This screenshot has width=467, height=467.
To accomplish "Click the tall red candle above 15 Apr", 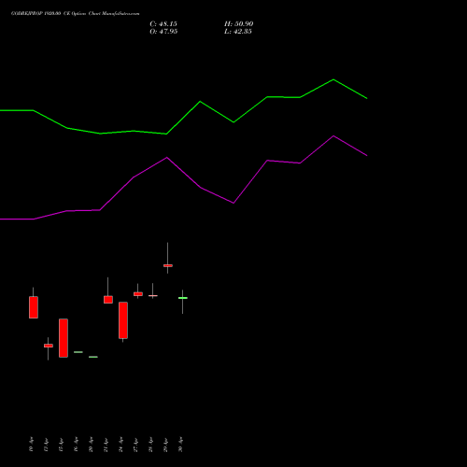I will (x=64, y=338).
